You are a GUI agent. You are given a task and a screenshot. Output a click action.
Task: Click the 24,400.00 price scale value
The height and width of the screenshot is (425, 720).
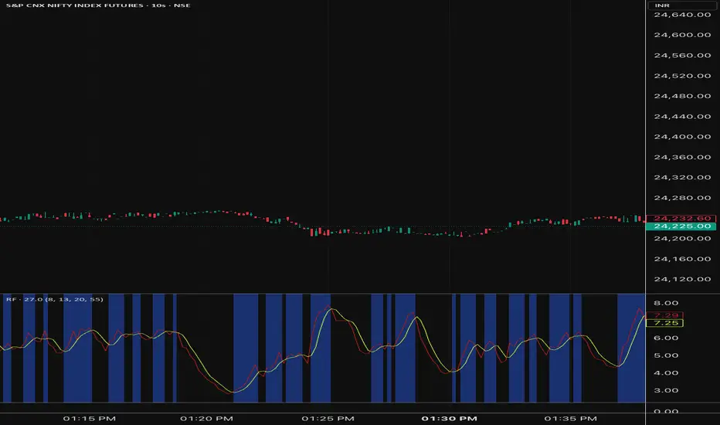coord(682,137)
